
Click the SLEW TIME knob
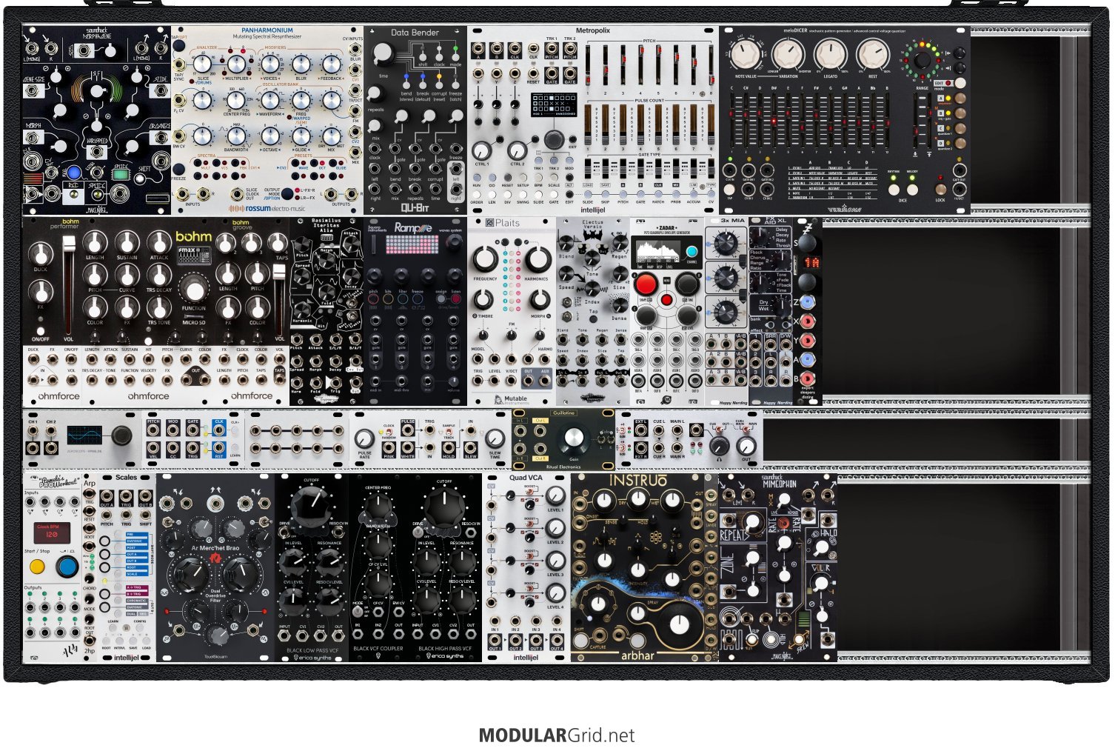(495, 438)
